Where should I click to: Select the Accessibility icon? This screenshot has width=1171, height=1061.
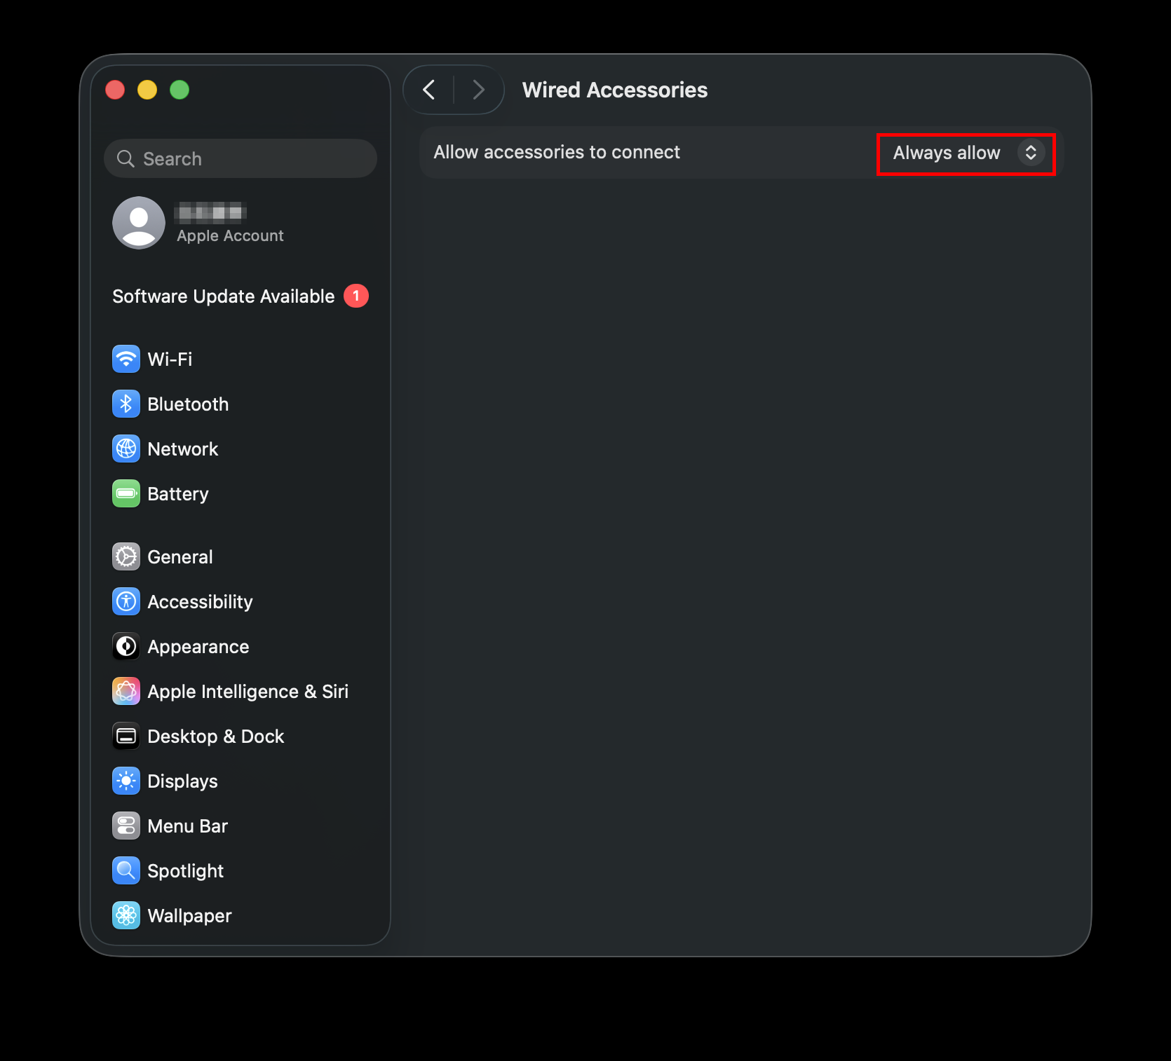click(126, 602)
